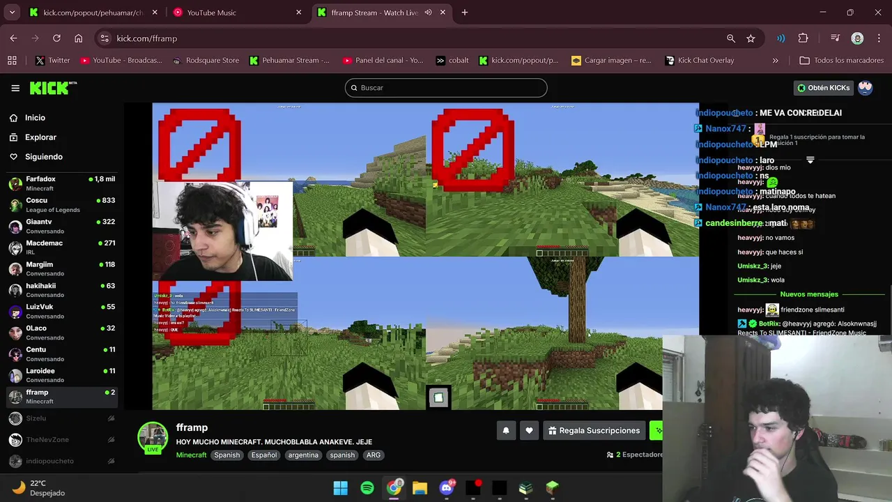Click the ARG tag

pos(374,455)
